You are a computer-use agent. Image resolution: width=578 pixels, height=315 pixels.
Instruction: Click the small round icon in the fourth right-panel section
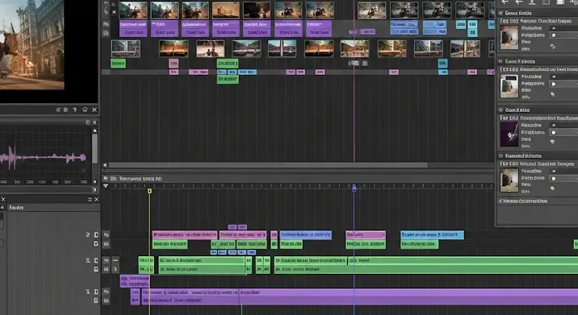(552, 188)
